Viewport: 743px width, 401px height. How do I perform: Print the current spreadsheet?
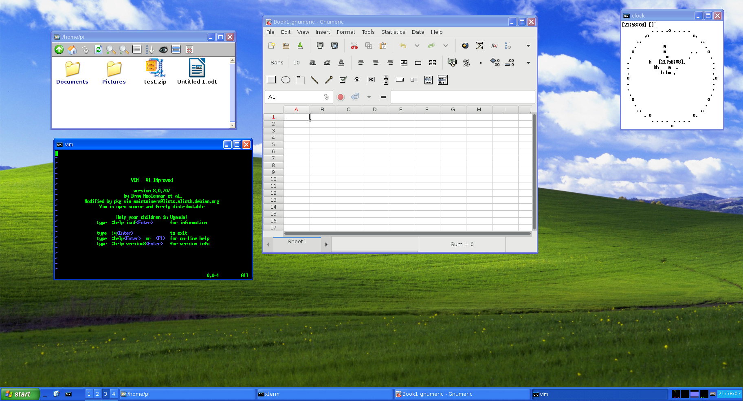click(320, 46)
